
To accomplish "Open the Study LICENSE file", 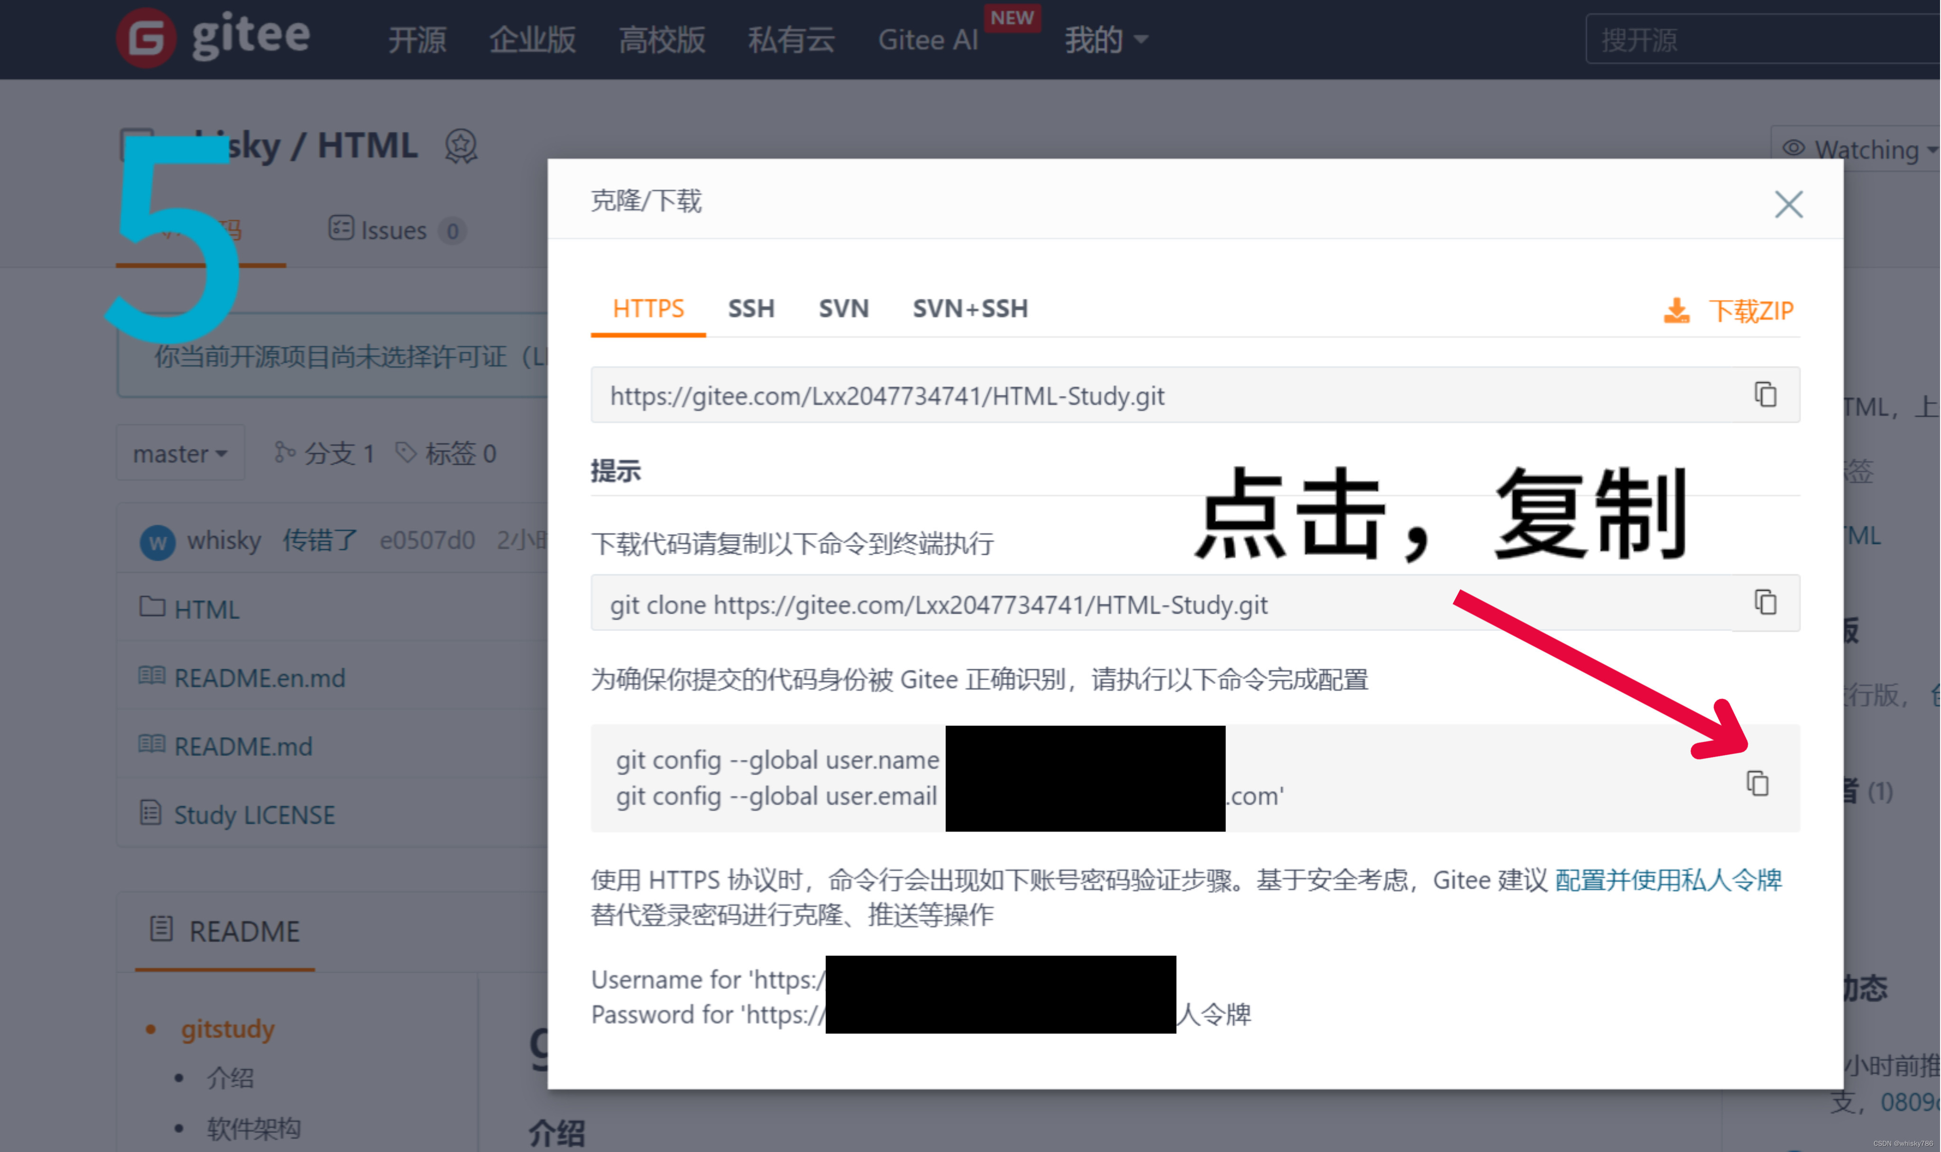I will [254, 814].
